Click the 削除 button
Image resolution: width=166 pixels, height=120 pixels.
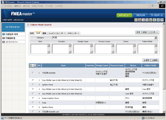click(144, 32)
